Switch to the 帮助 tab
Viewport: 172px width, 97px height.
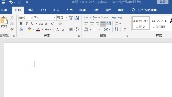coord(121,10)
